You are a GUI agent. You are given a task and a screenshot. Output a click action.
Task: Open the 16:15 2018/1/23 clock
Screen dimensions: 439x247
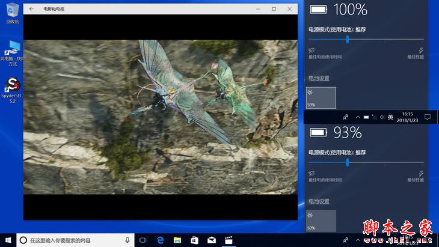pos(407,117)
